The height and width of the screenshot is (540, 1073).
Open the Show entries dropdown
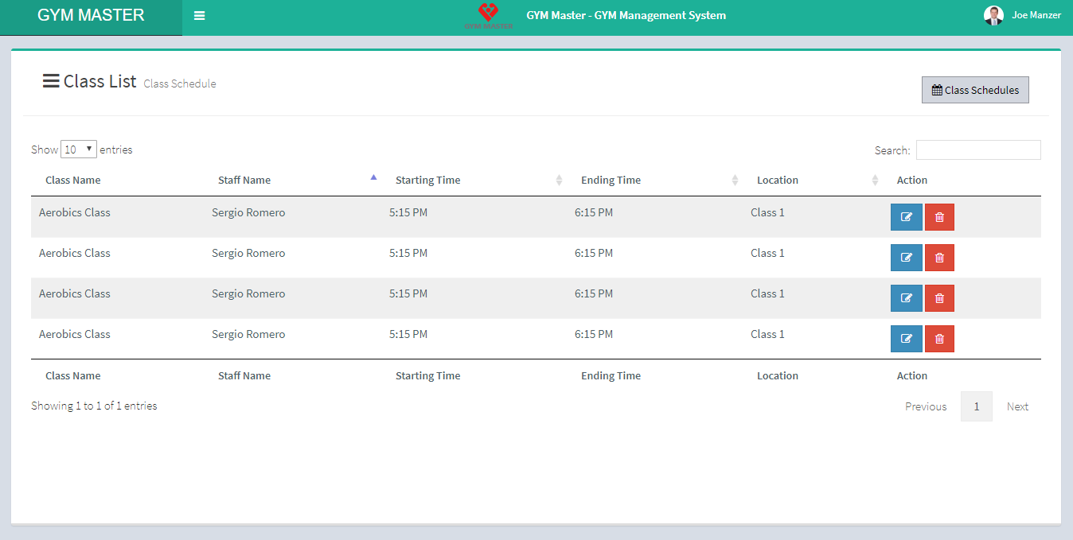pyautogui.click(x=78, y=150)
